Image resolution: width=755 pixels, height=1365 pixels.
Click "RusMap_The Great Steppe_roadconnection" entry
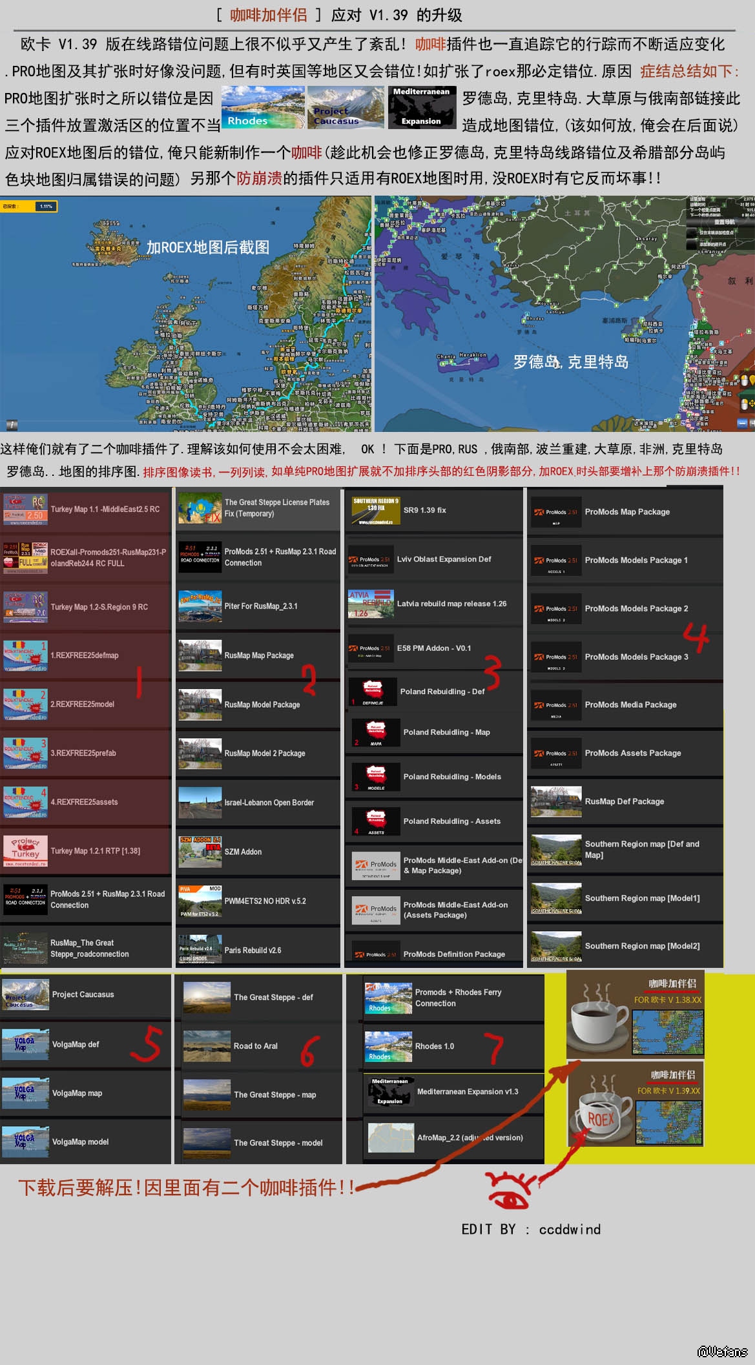pos(85,949)
